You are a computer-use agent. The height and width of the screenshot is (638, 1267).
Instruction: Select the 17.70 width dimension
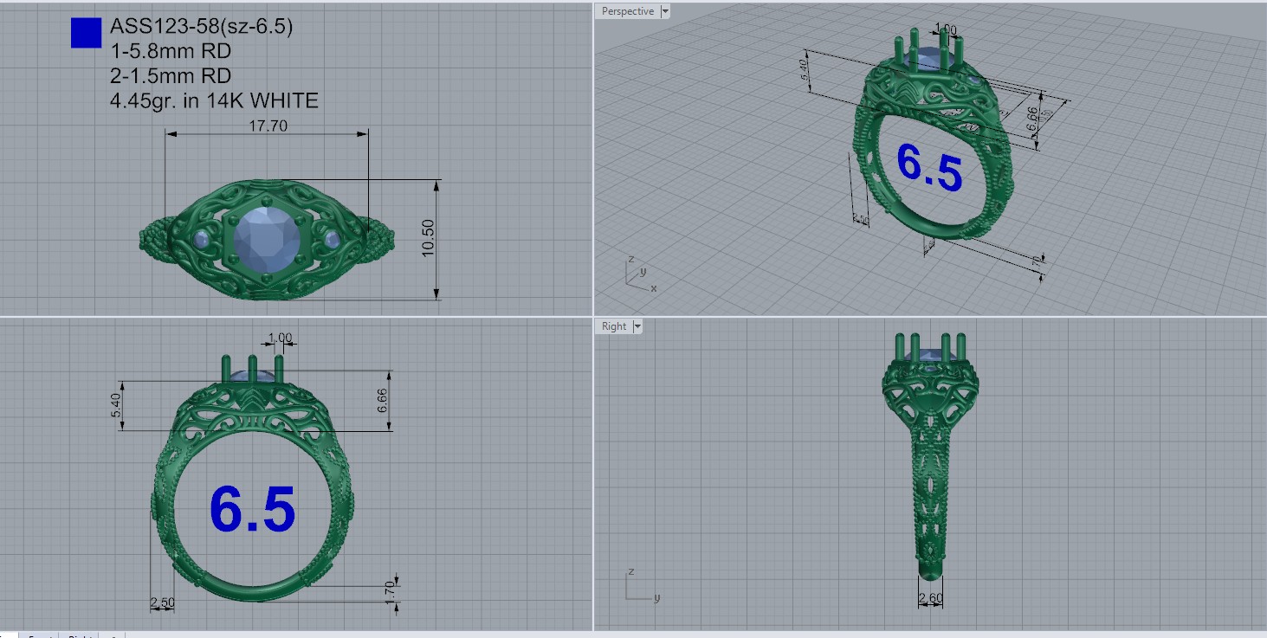(x=268, y=126)
